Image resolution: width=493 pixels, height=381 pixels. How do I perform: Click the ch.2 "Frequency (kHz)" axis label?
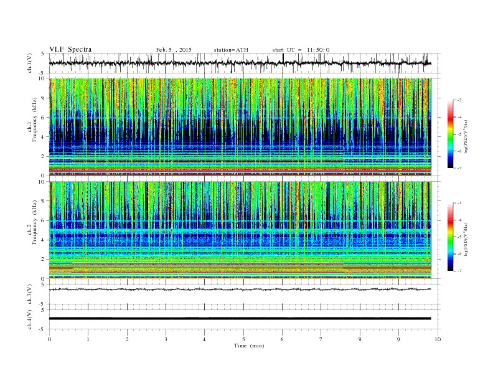pyautogui.click(x=35, y=222)
